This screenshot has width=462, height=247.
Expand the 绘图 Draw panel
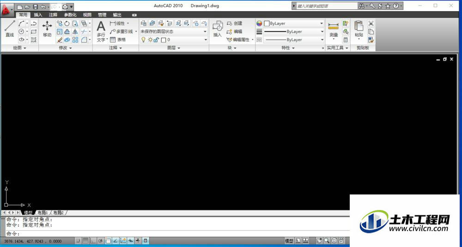[20, 47]
